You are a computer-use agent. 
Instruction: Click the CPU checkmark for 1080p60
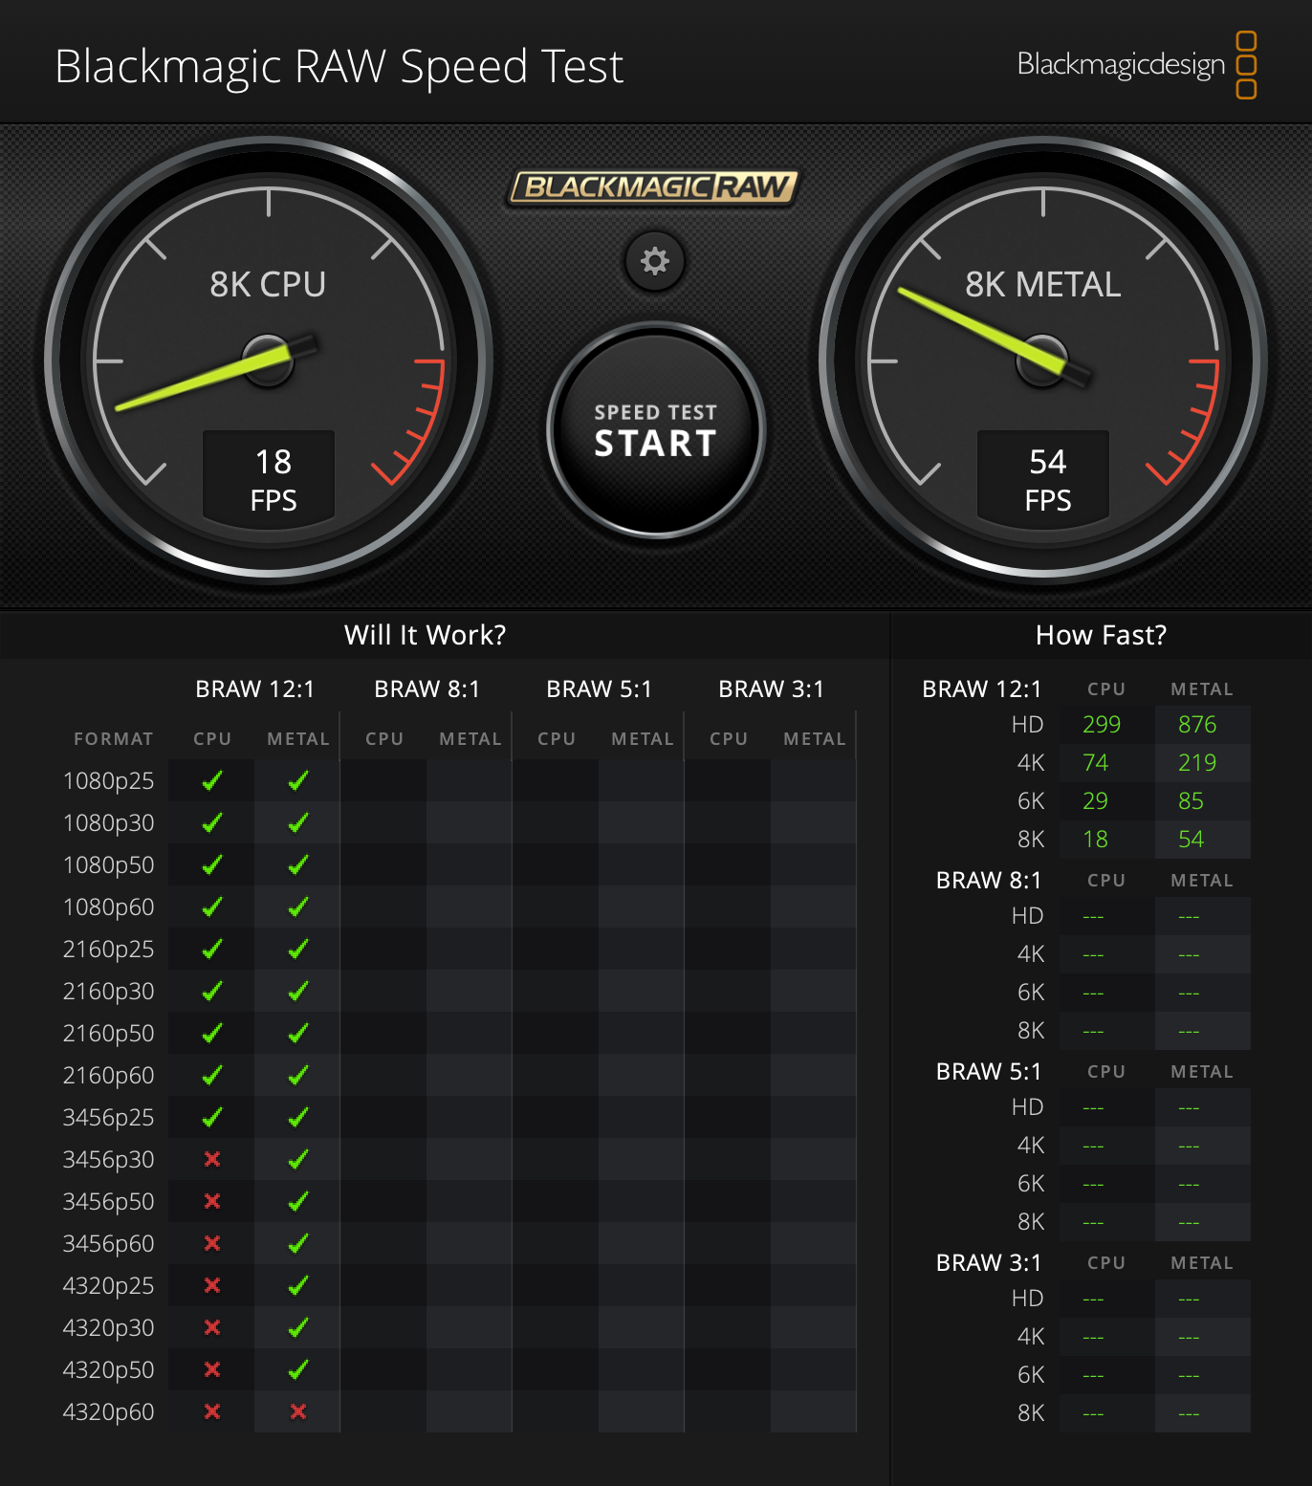tap(212, 907)
